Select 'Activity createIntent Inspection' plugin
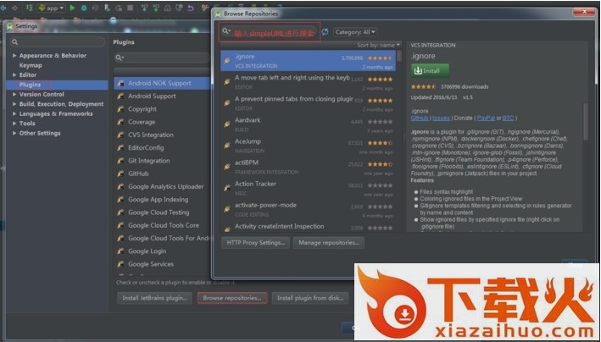This screenshot has height=342, width=601. 309,227
